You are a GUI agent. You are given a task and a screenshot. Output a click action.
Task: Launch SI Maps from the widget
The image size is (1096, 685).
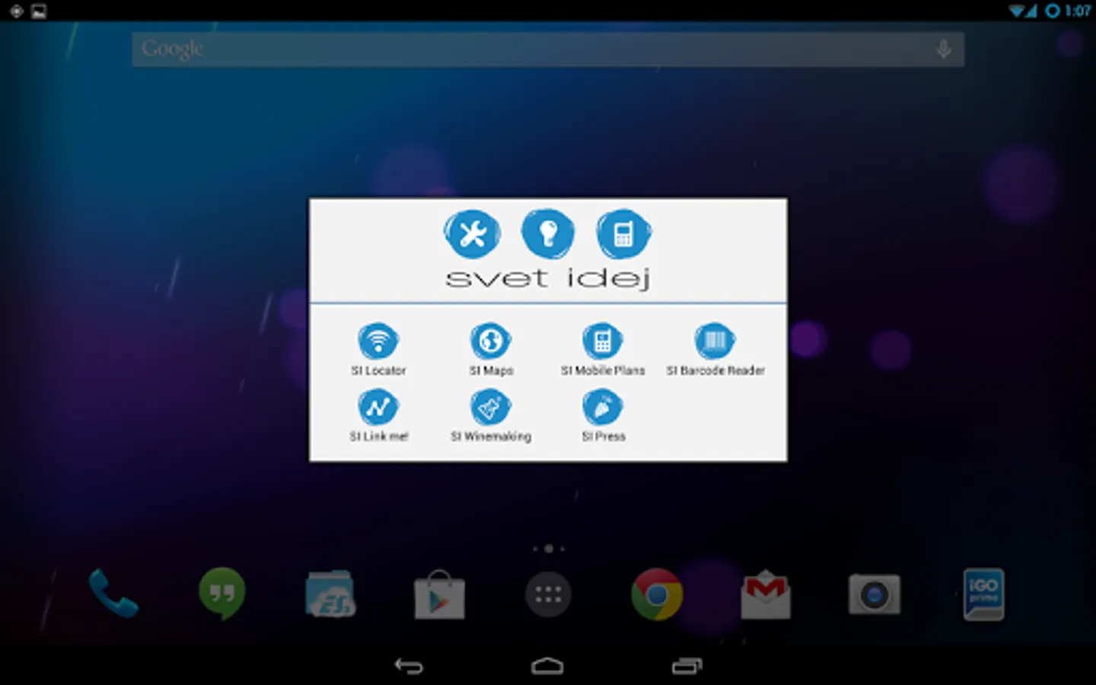pyautogui.click(x=491, y=340)
